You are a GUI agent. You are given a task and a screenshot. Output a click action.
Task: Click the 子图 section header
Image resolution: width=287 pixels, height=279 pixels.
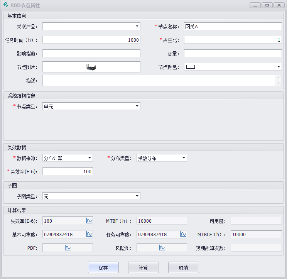tap(143, 186)
